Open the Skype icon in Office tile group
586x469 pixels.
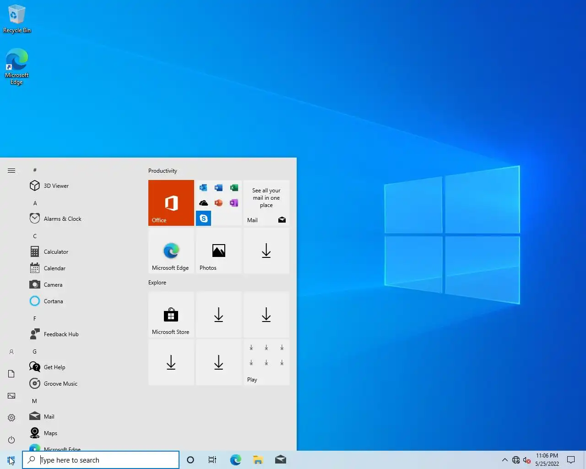pyautogui.click(x=204, y=218)
